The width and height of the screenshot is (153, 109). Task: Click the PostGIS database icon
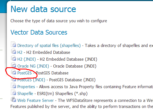pos(13,72)
